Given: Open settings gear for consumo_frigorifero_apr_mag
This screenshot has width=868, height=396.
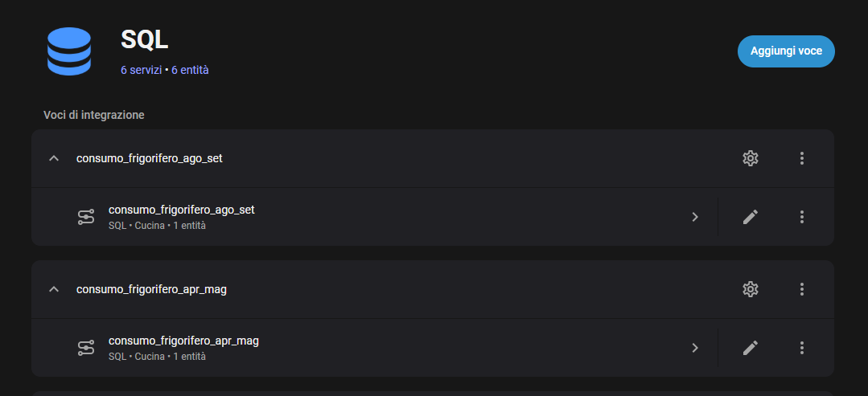Looking at the screenshot, I should pos(751,289).
